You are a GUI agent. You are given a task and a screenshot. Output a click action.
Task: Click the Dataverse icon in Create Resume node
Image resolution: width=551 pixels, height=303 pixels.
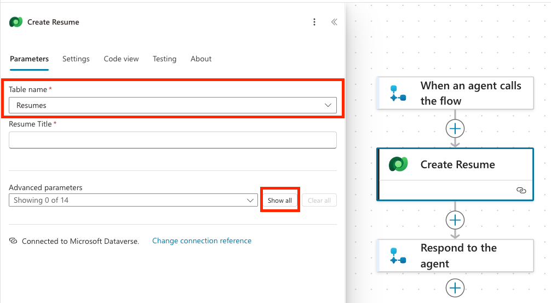tap(398, 164)
